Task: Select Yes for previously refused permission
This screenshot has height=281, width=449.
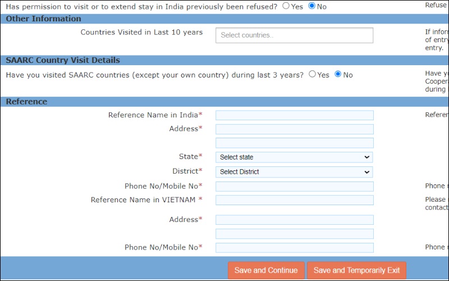Action: pyautogui.click(x=286, y=6)
